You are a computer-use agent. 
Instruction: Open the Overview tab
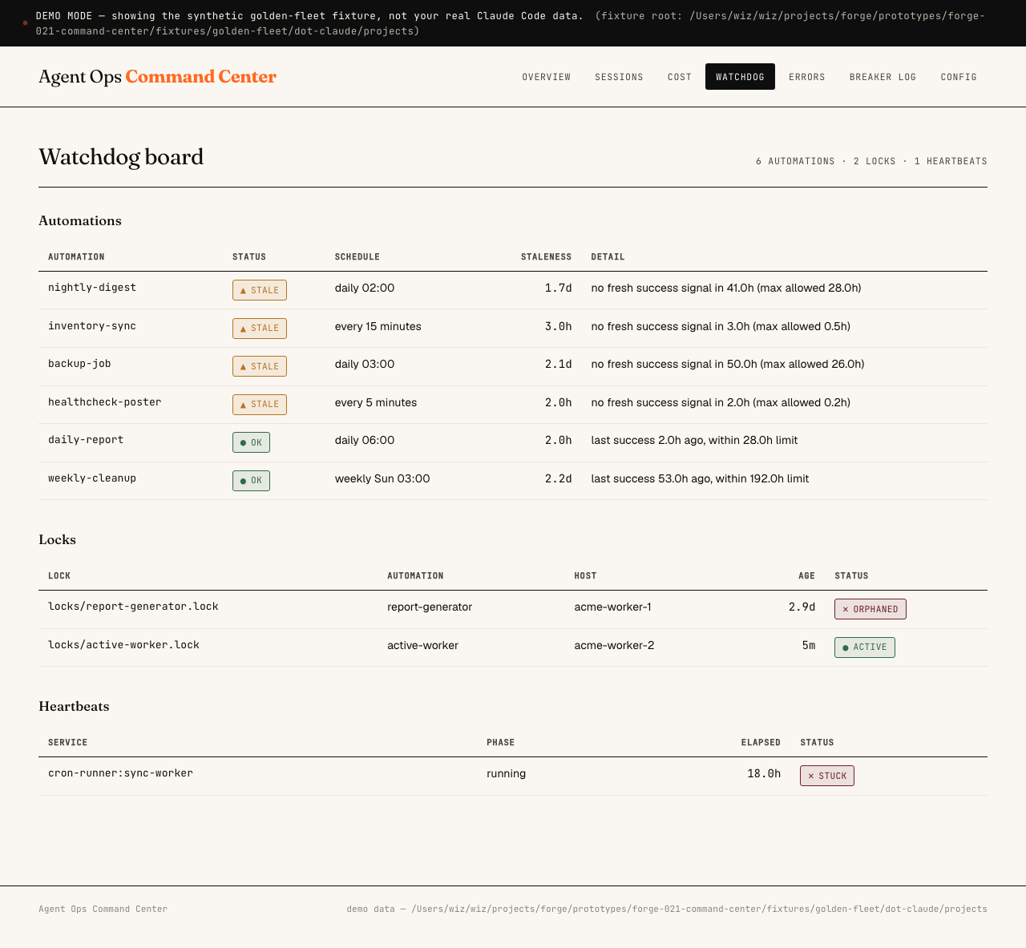(547, 77)
